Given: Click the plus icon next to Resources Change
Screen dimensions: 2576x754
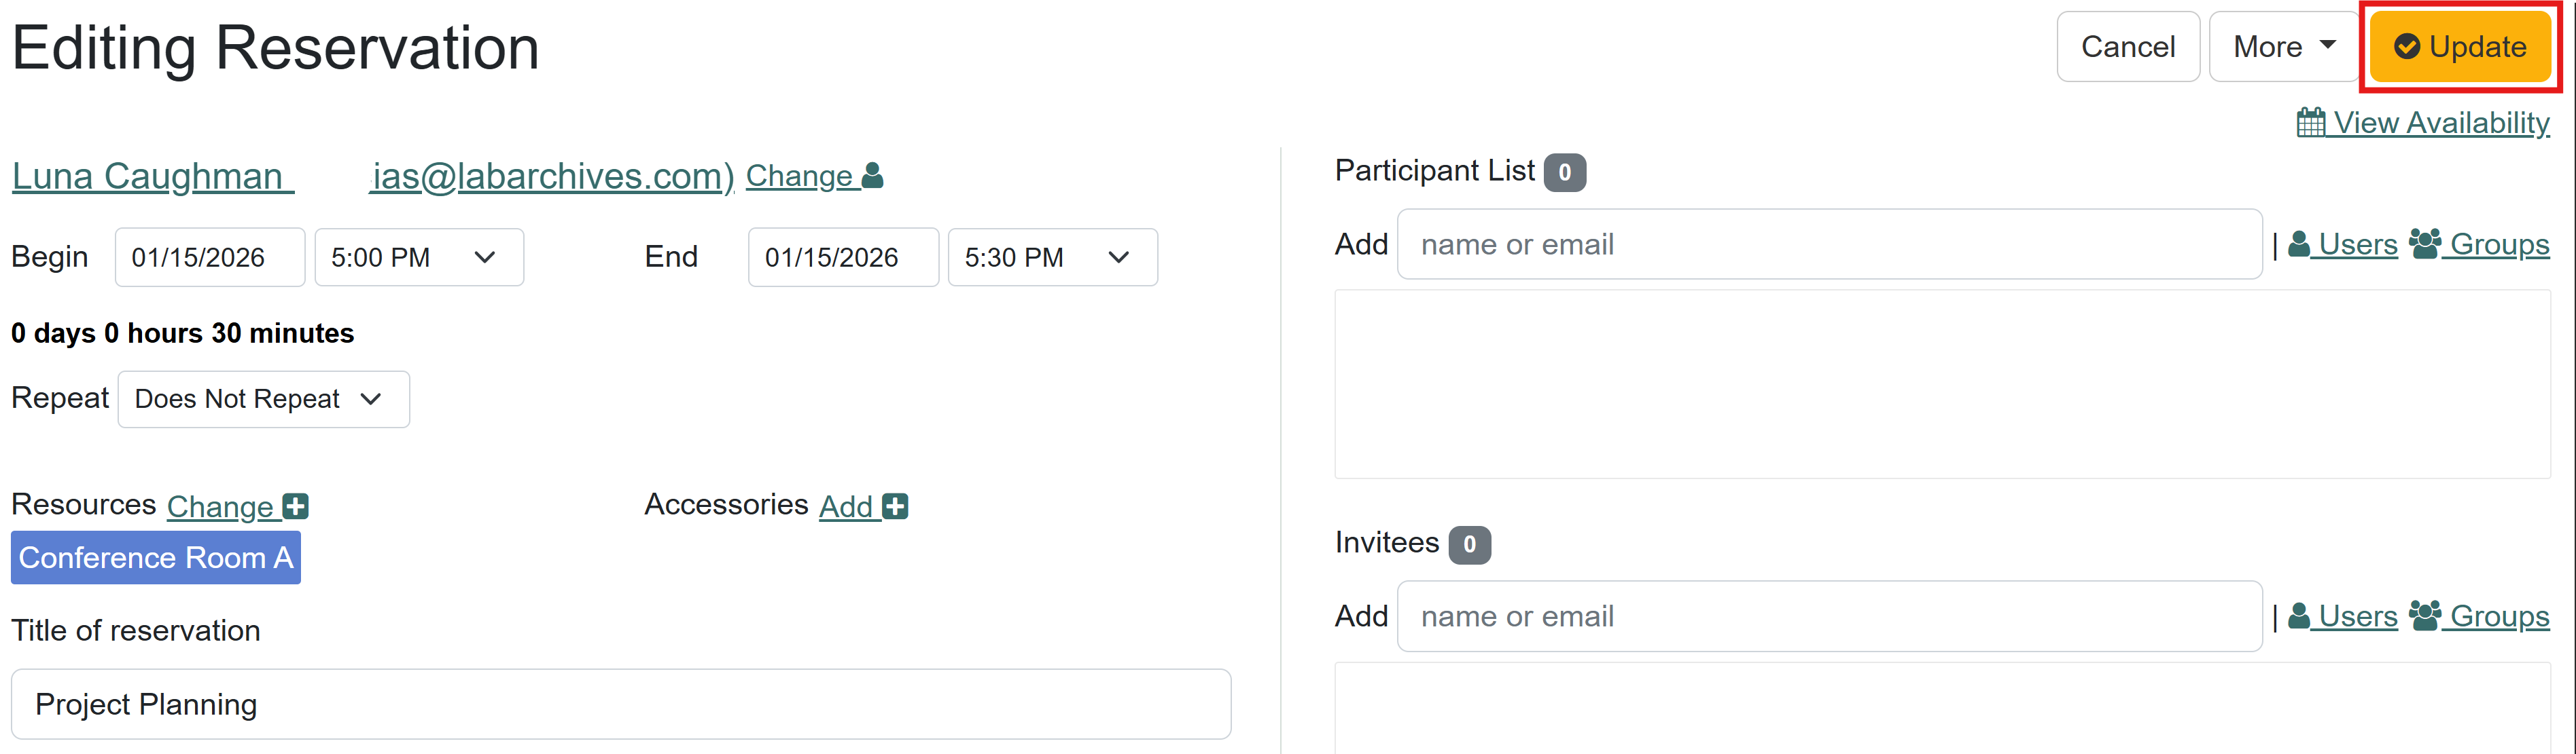Looking at the screenshot, I should [x=296, y=506].
